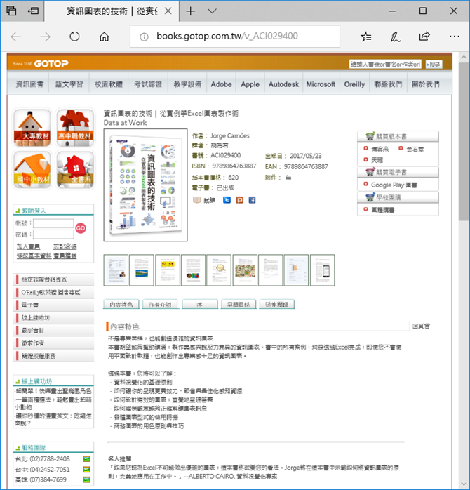Close the 資訊圖表的技術 browser tab
This screenshot has width=470, height=490.
[x=168, y=11]
